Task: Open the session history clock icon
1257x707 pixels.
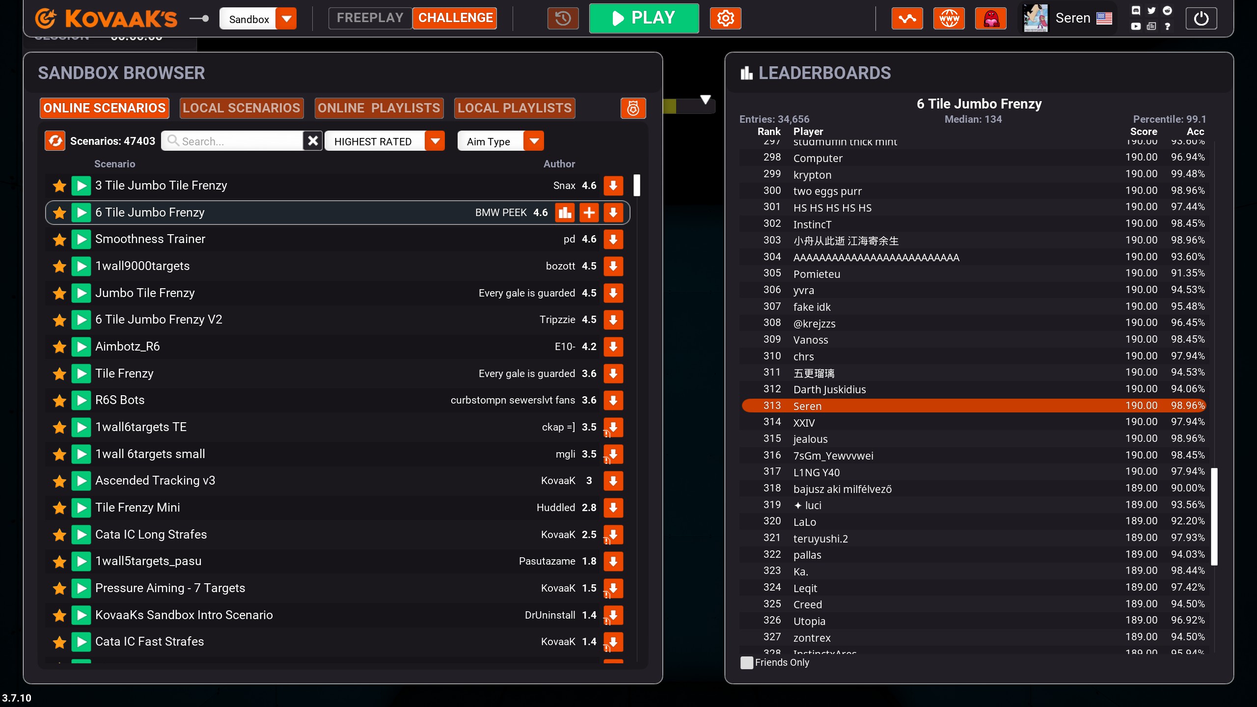Action: point(563,19)
